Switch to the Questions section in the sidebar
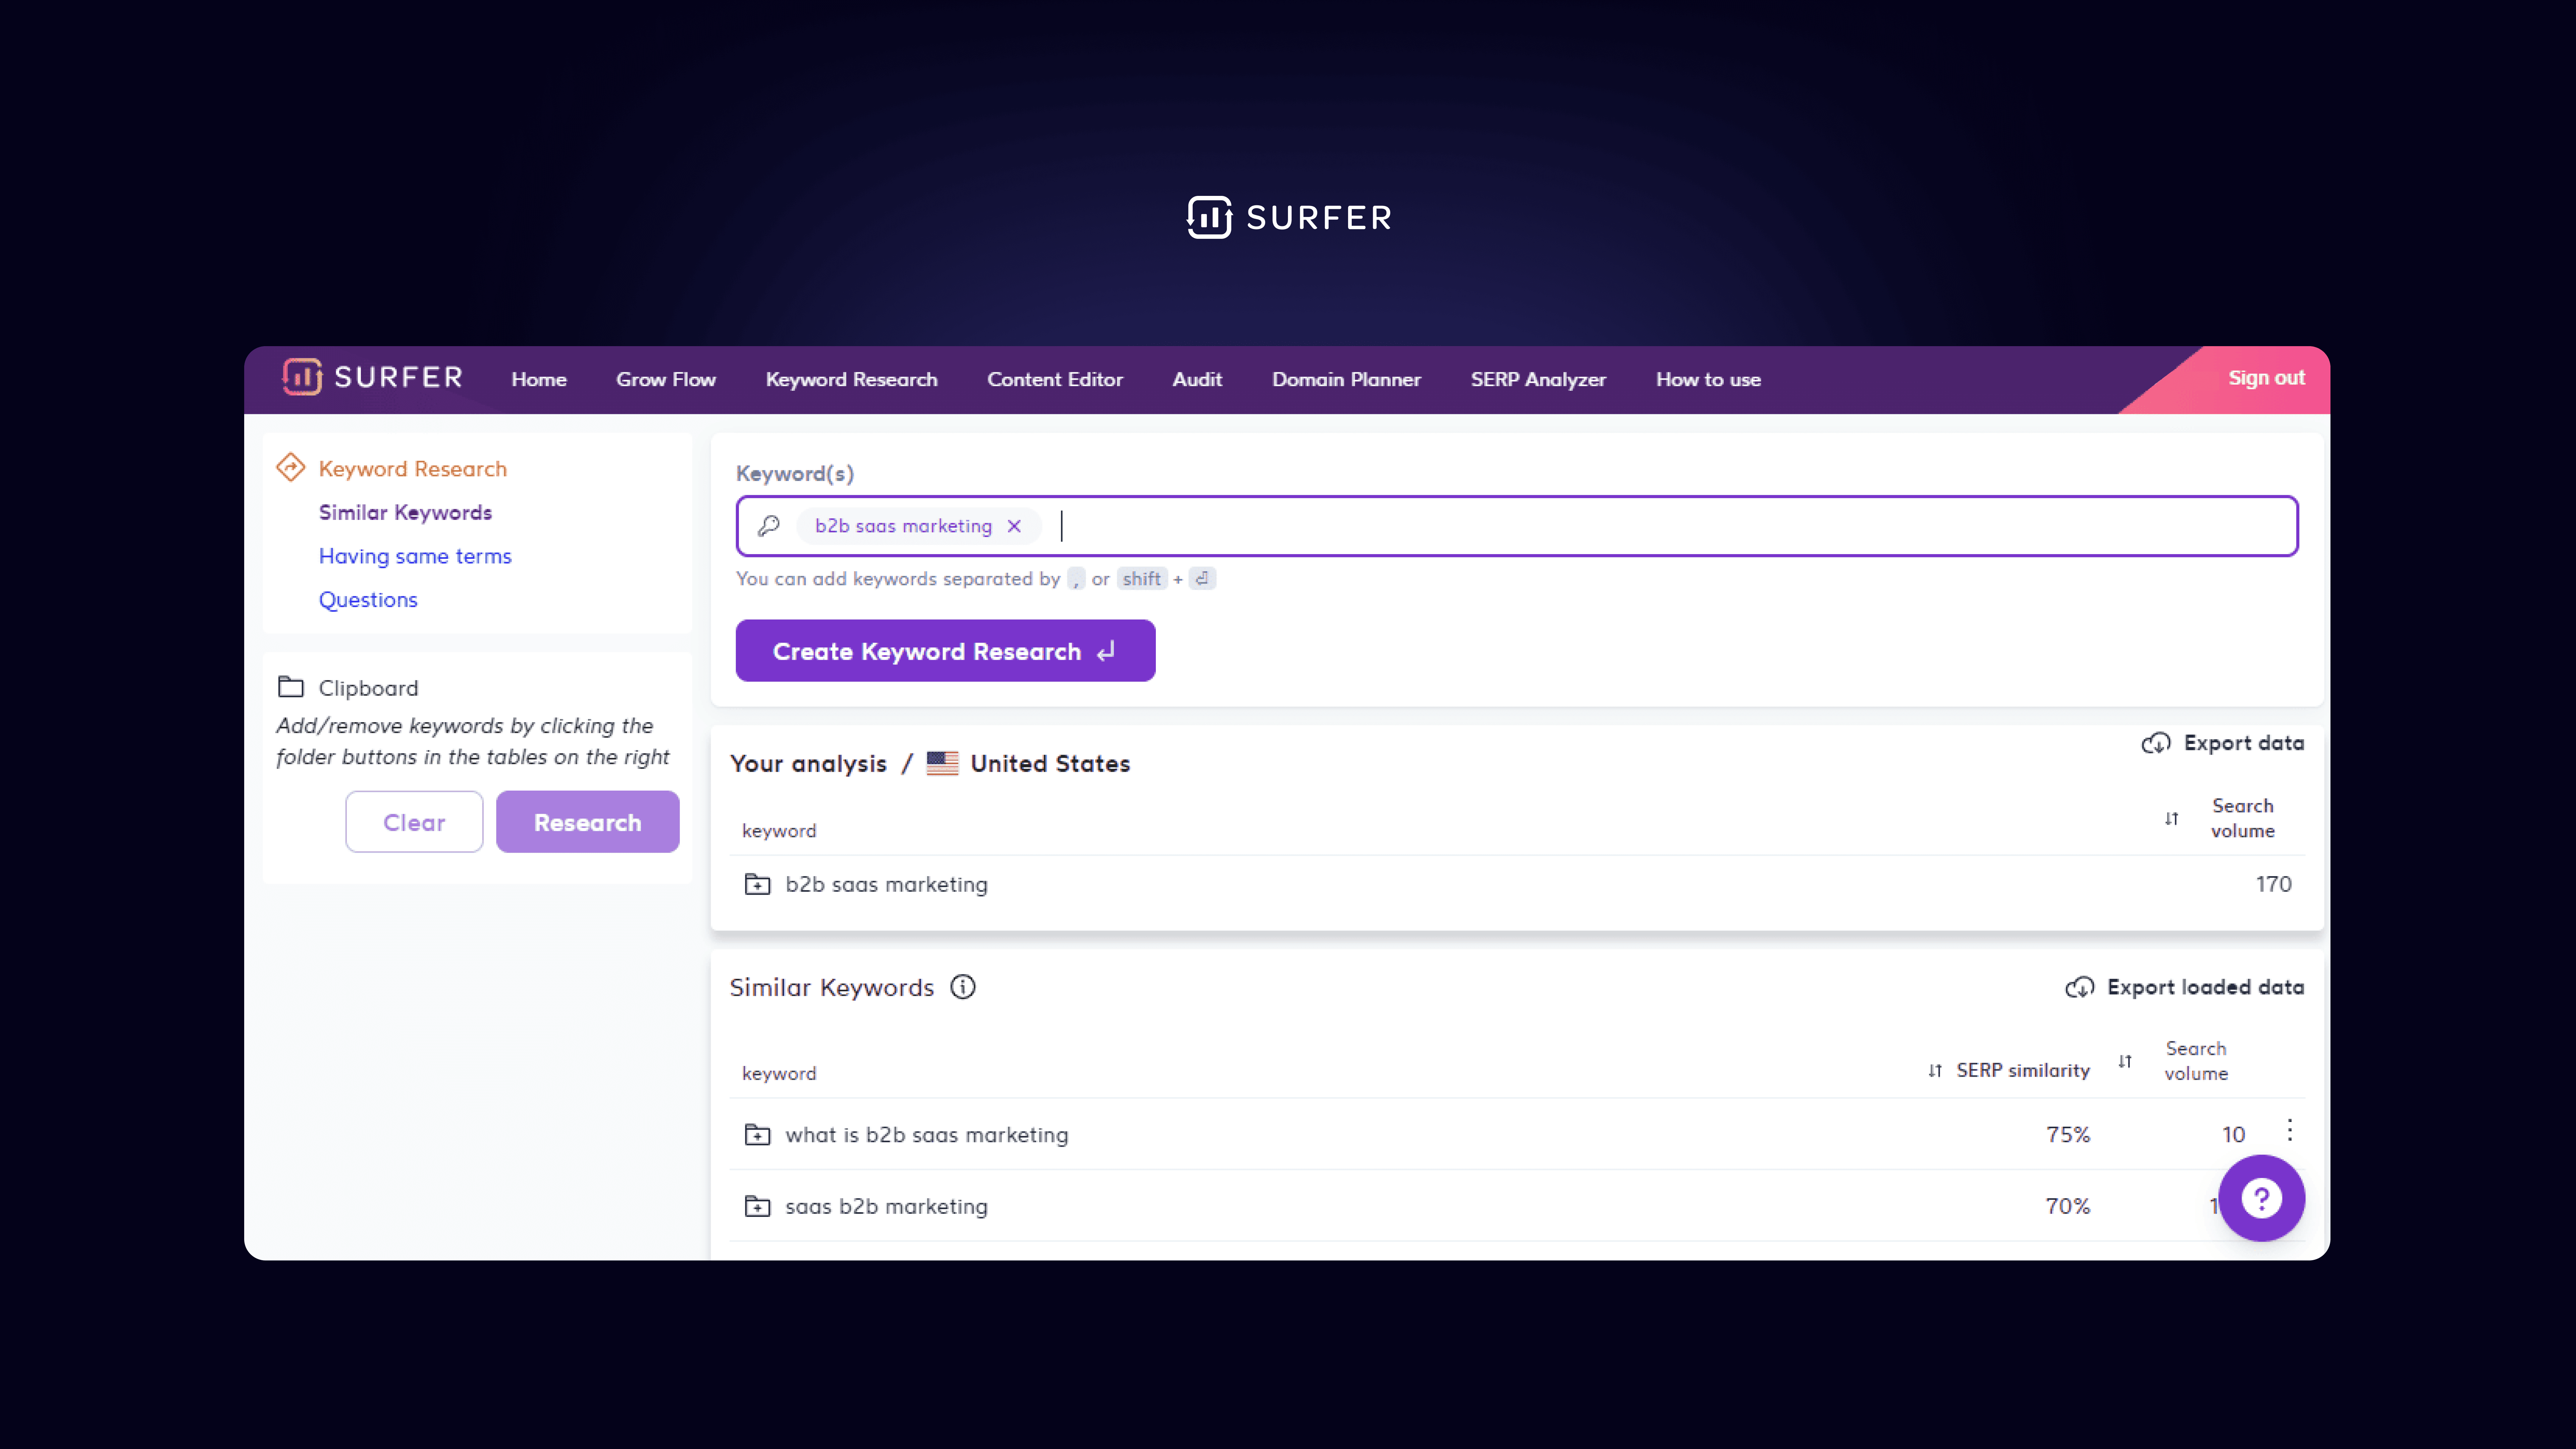Screen dimensions: 2576x1449 pyautogui.click(x=368, y=599)
